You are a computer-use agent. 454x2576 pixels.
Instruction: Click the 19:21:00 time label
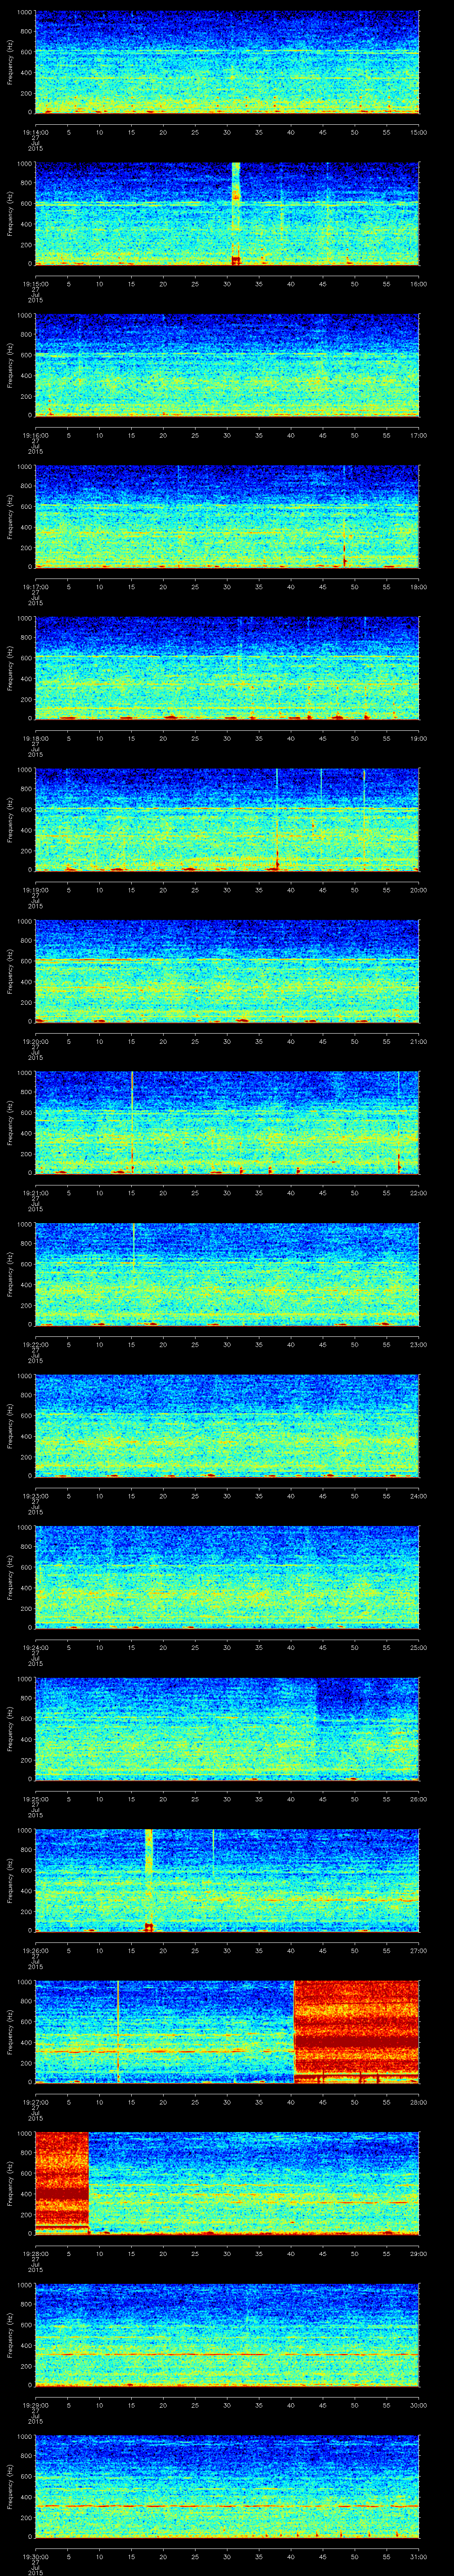point(35,1192)
